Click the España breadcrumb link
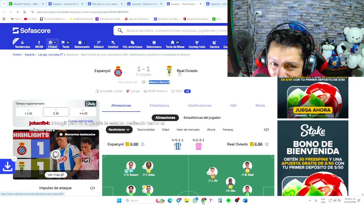 click(x=30, y=55)
